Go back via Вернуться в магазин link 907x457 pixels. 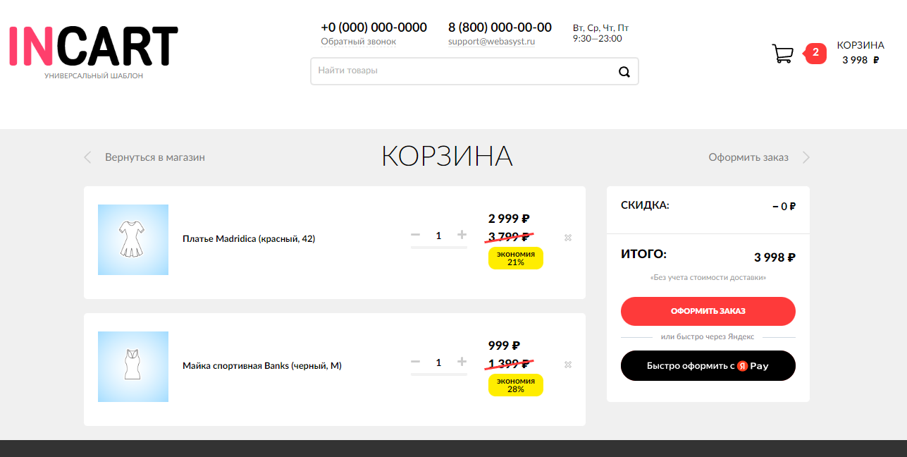tap(154, 157)
